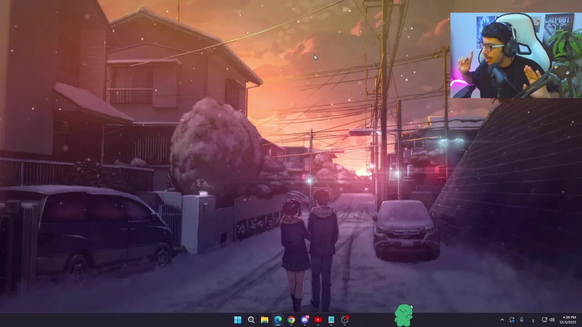582x327 pixels.
Task: Open File Explorer from taskbar
Action: pyautogui.click(x=264, y=320)
